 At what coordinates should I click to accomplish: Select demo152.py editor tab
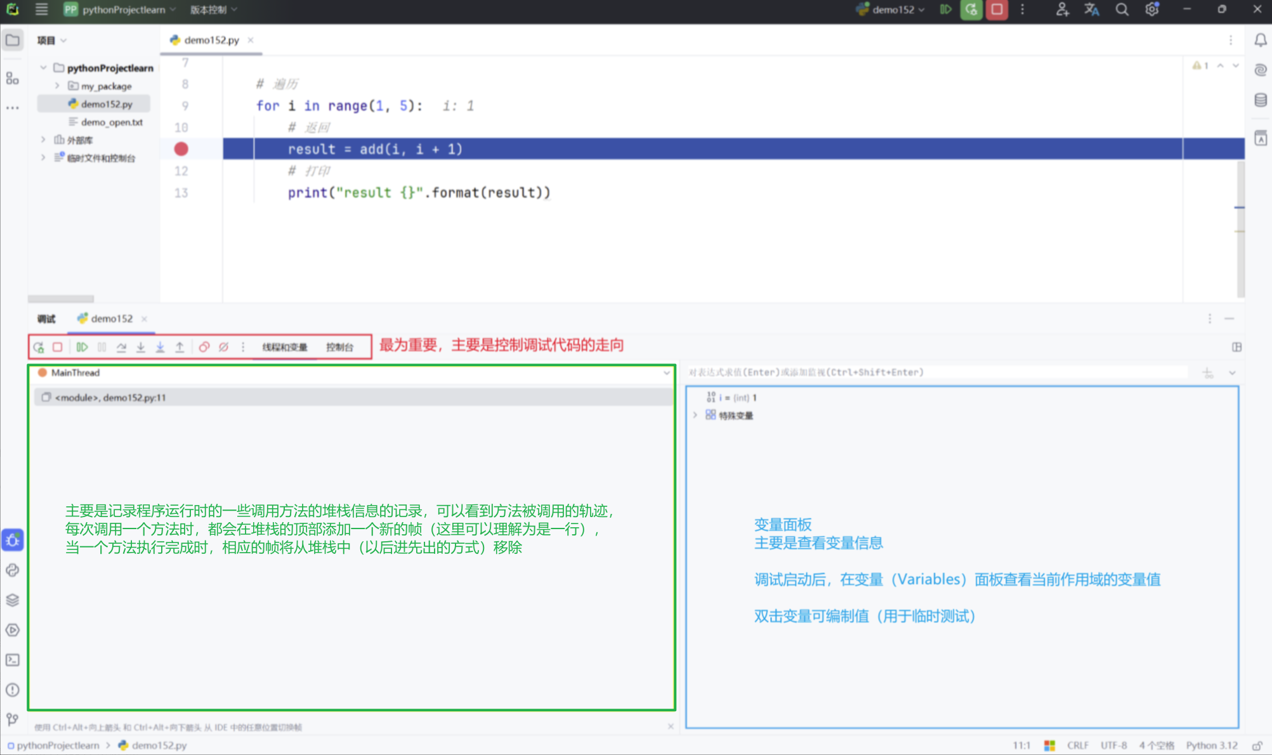tap(211, 40)
